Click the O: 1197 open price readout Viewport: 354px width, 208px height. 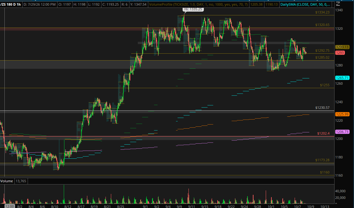[64, 4]
